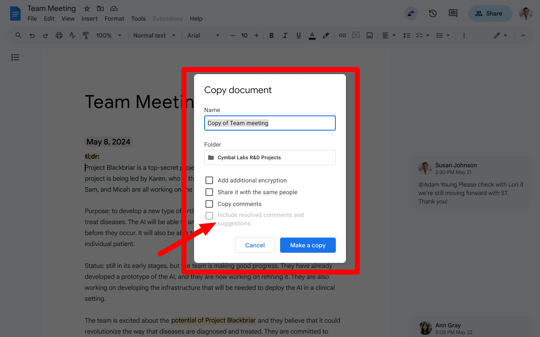This screenshot has width=540, height=337.
Task: Check the cloud document status icon
Action: click(x=113, y=8)
